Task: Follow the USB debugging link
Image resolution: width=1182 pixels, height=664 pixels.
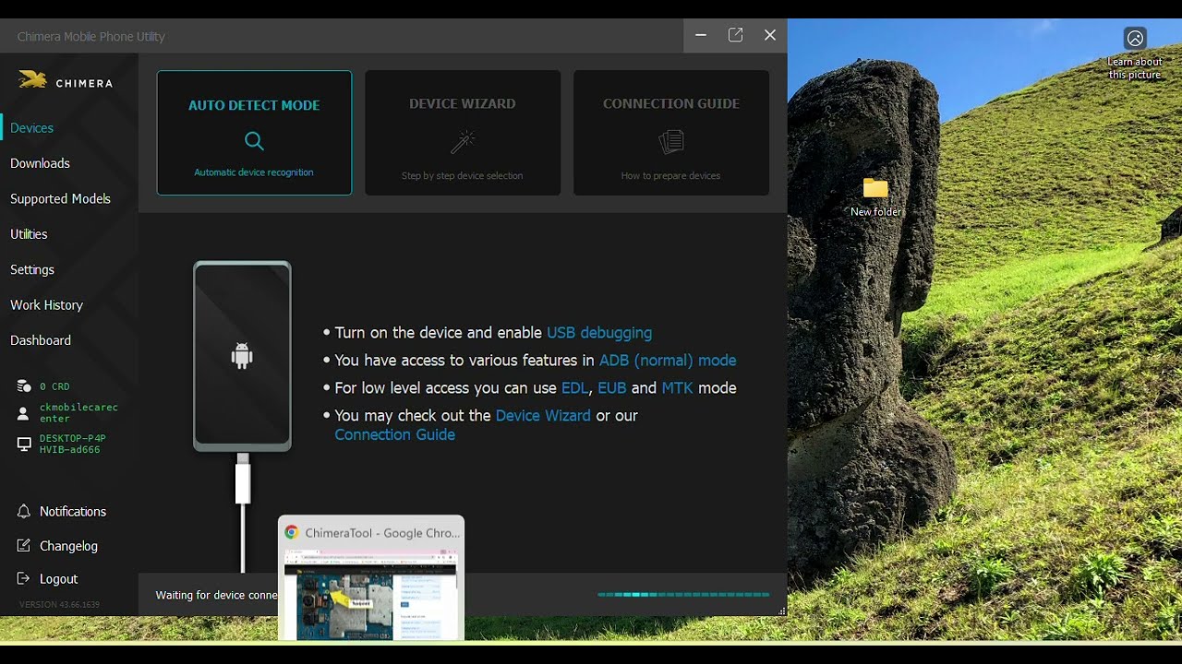Action: coord(599,332)
